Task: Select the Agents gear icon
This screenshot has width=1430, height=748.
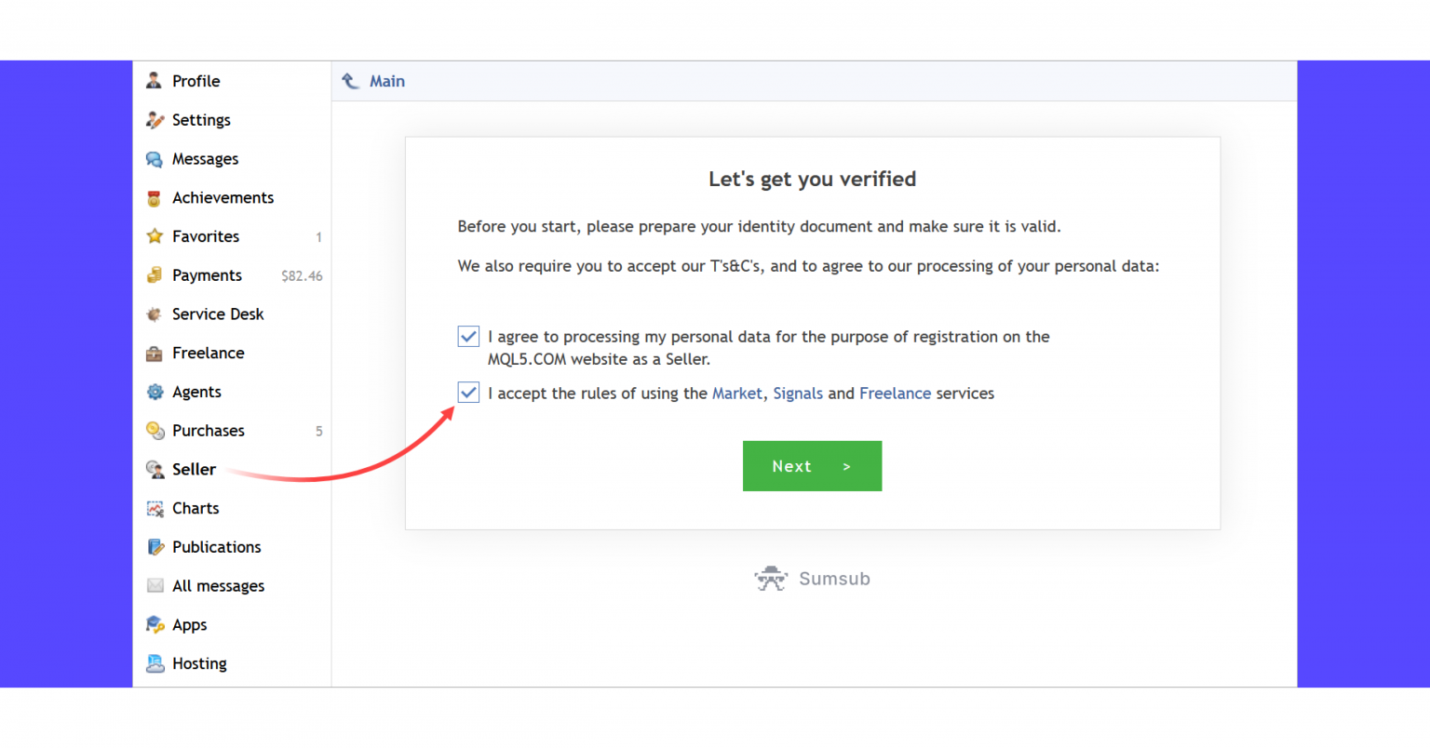Action: tap(155, 392)
